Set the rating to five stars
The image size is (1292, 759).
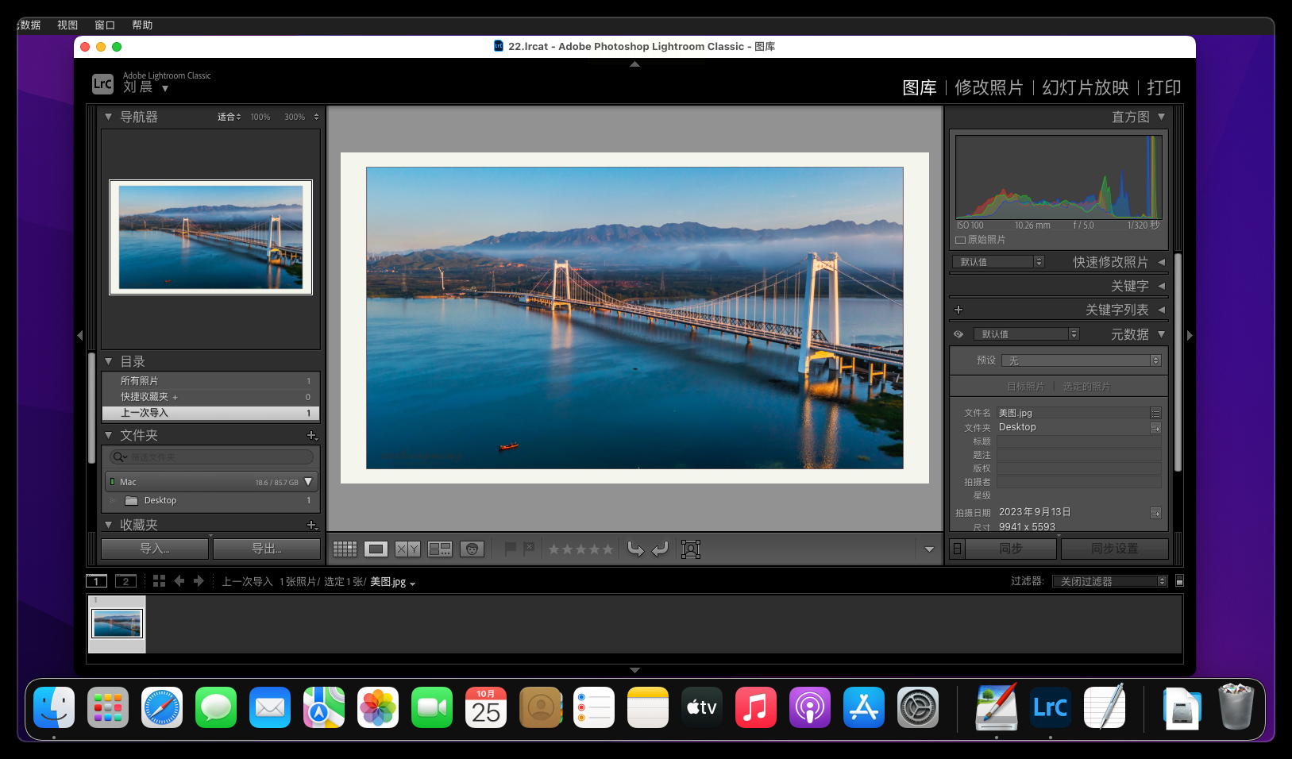(x=607, y=549)
